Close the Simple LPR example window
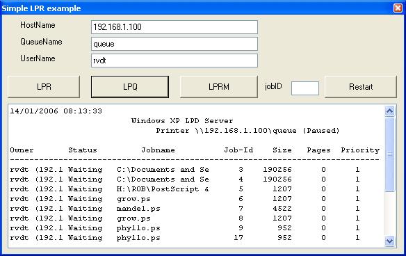The height and width of the screenshot is (256, 406). pyautogui.click(x=398, y=8)
